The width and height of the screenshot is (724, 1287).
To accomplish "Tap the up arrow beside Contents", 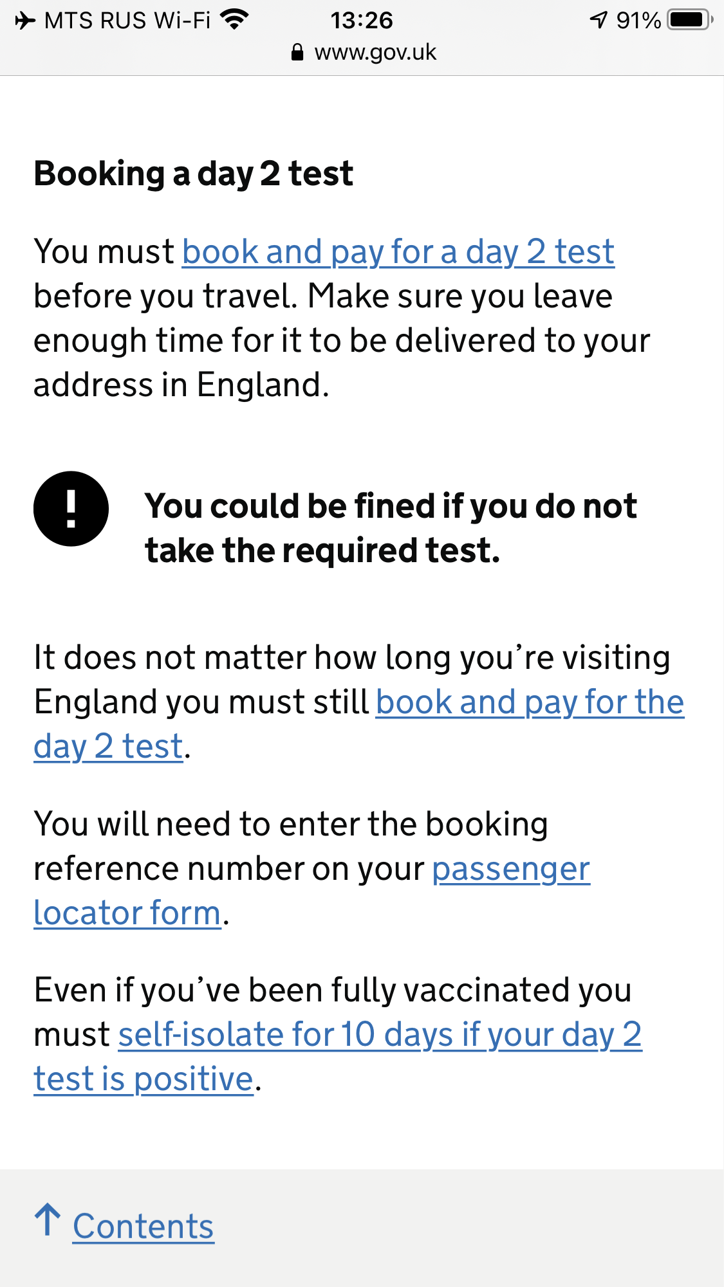I will (48, 1219).
